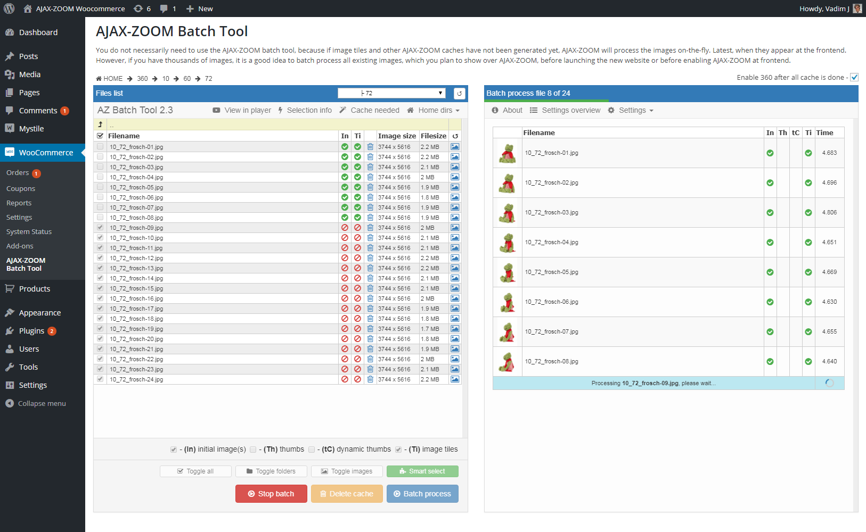Open Media in sidebar
The width and height of the screenshot is (866, 532).
pos(30,74)
